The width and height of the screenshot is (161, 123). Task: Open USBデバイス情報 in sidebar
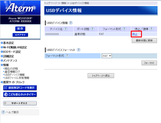(x=14, y=75)
